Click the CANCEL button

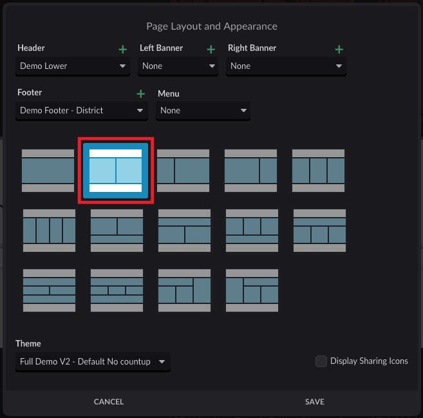click(109, 401)
